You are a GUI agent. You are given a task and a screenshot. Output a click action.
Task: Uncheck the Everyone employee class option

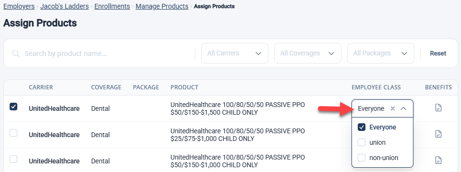pyautogui.click(x=362, y=127)
